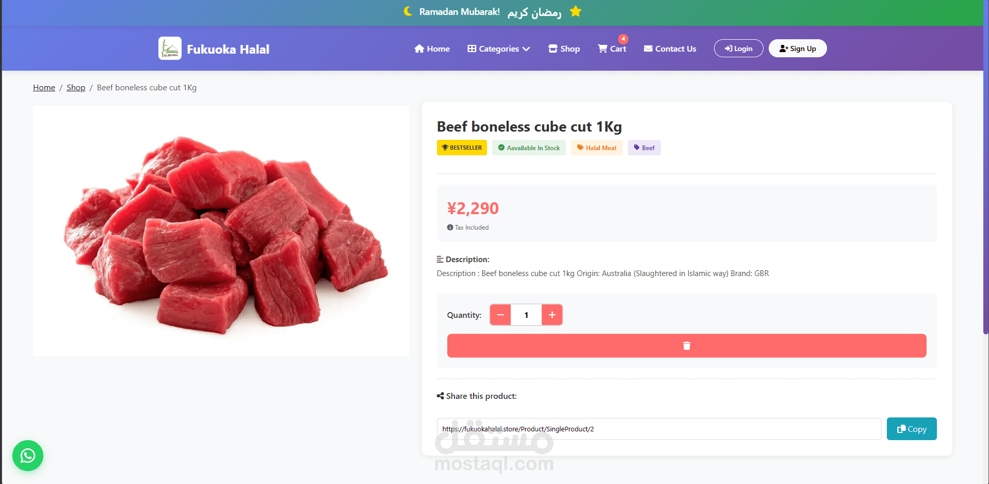Click the yellow star in Ramadan banner

click(576, 11)
